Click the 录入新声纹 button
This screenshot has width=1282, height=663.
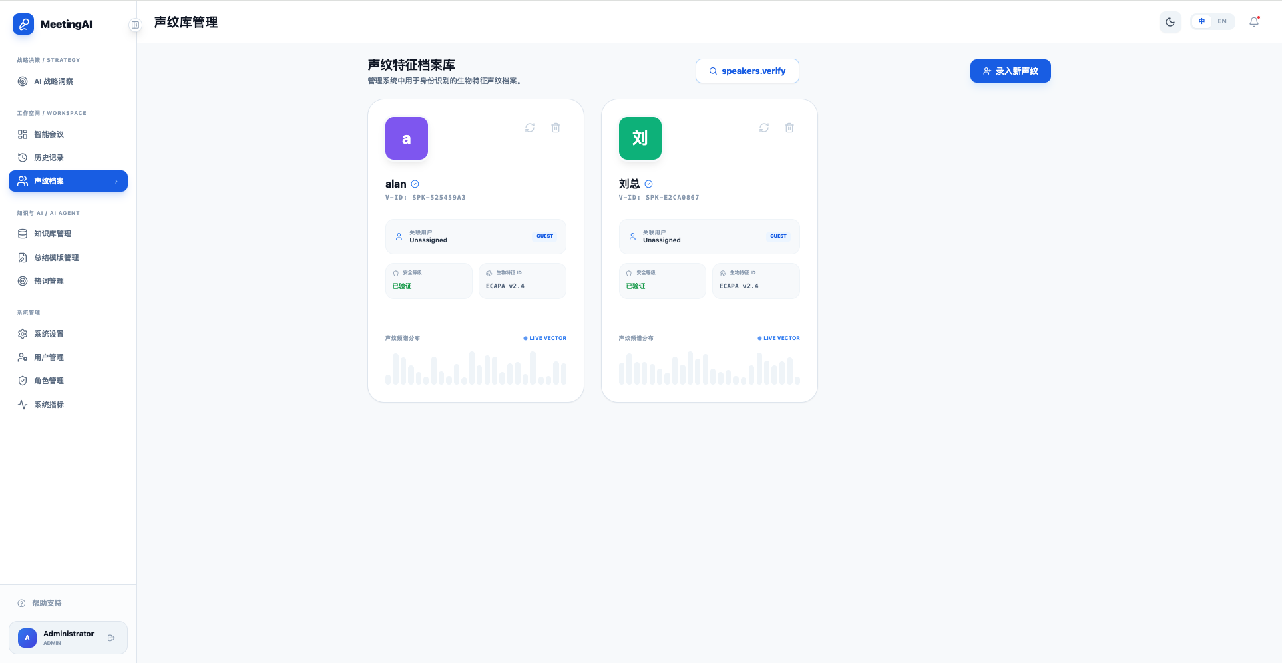point(1010,71)
